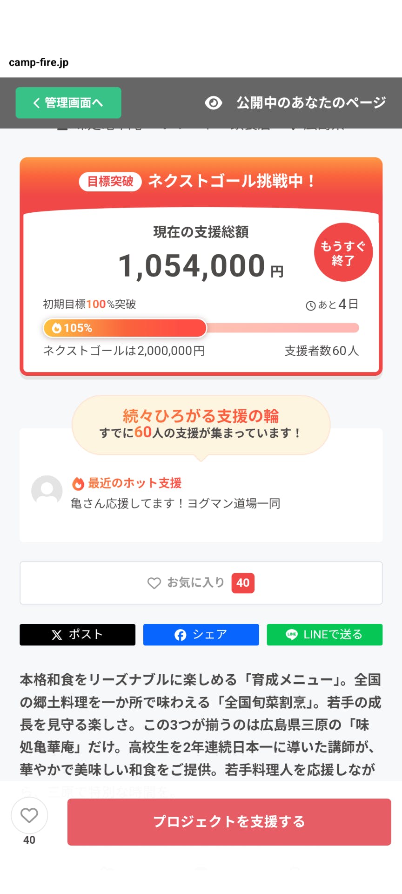Send project via LINEで送る button
The width and height of the screenshot is (402, 894).
(x=324, y=635)
